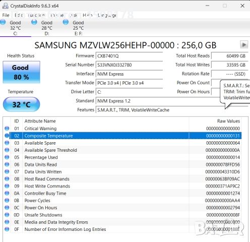This screenshot has width=250, height=242.
Task: Click the status orb of Host Read Commands row
Action: tap(7, 179)
